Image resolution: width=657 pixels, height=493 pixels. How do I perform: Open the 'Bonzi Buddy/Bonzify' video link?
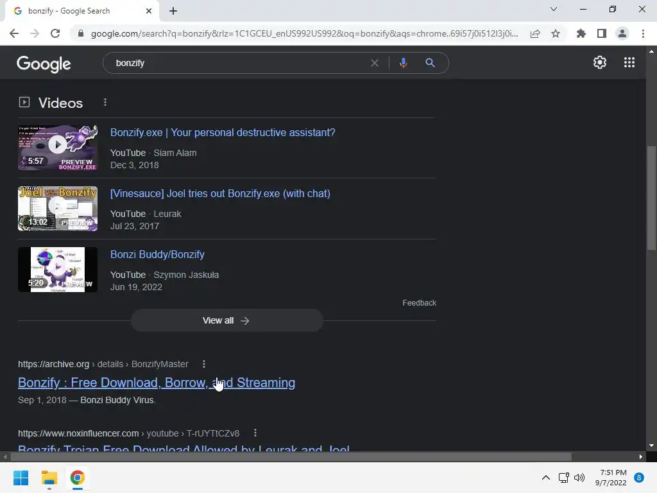pos(157,254)
